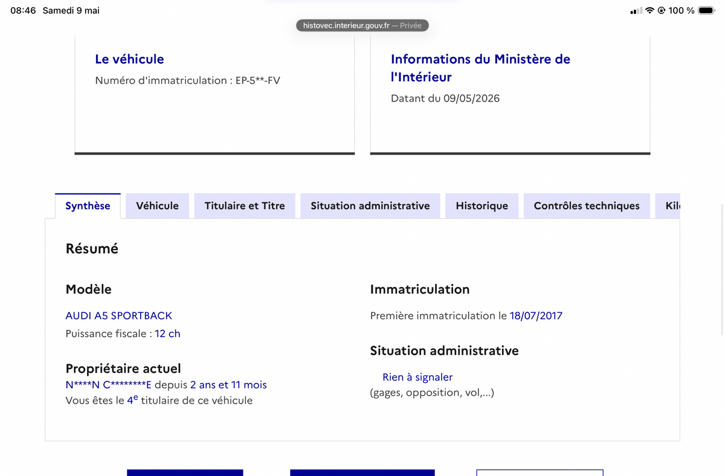Open the Véhicule tab
The height and width of the screenshot is (476, 725).
(157, 205)
